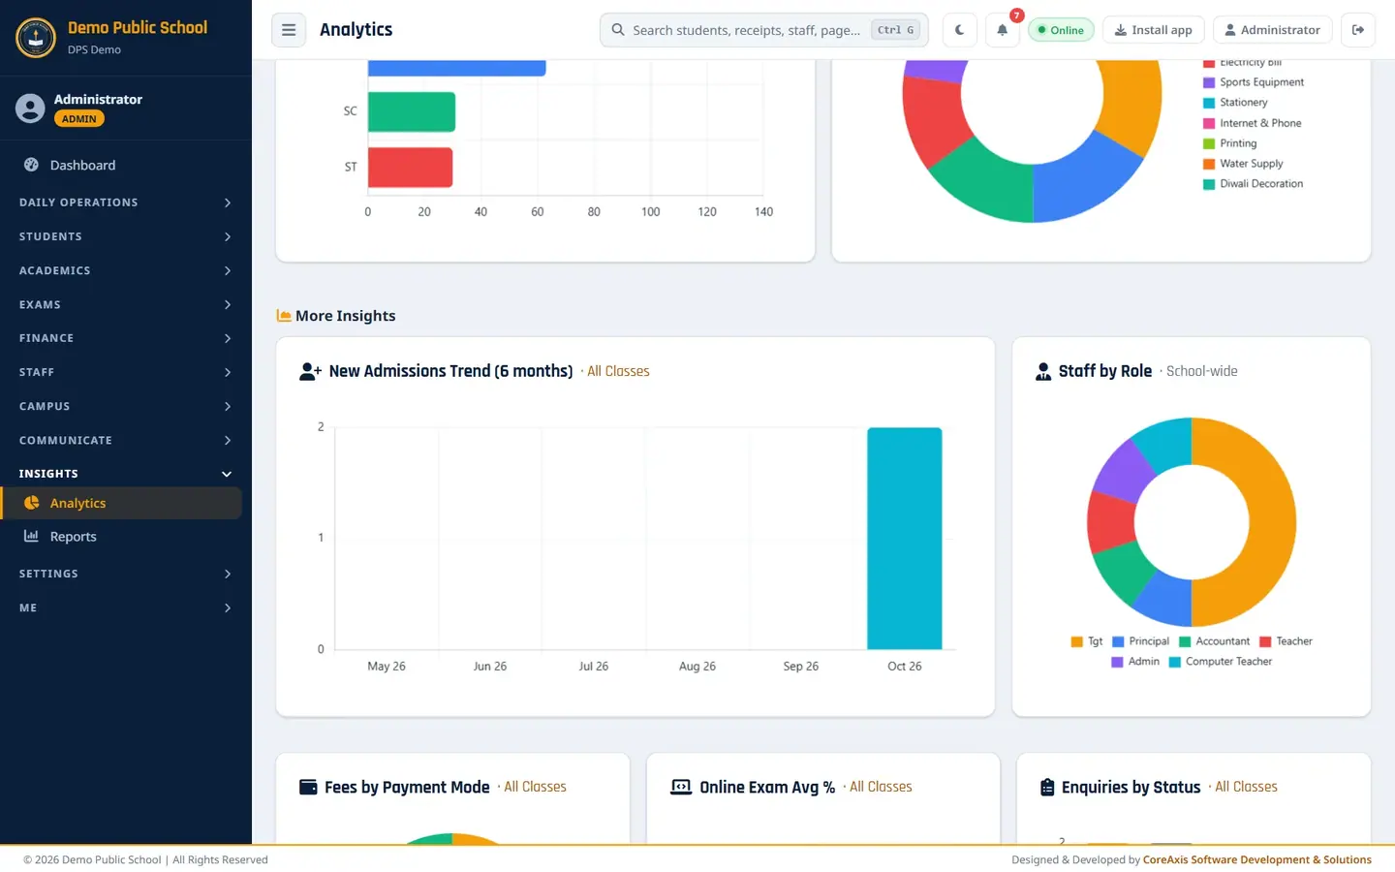Click the Demo Public School logo

pos(36,38)
